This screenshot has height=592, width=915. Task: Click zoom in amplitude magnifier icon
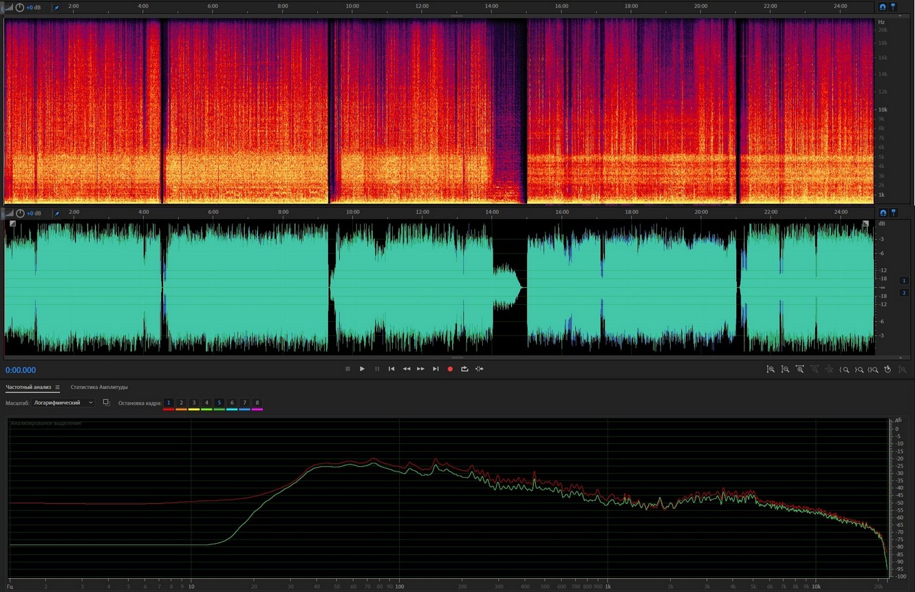pyautogui.click(x=771, y=370)
